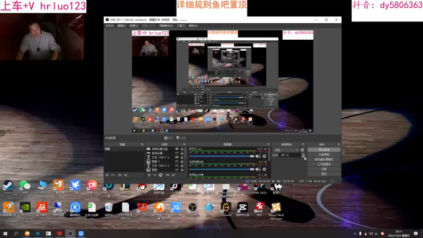Open the transition settings gear
The height and width of the screenshot is (238, 423).
click(x=302, y=150)
